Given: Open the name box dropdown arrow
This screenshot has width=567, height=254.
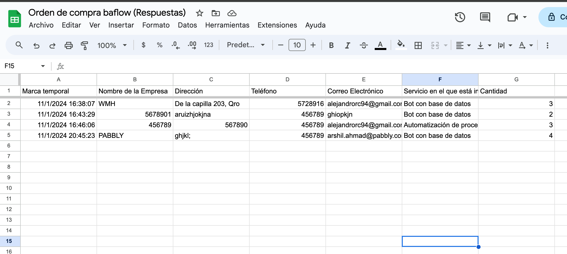Looking at the screenshot, I should 43,66.
